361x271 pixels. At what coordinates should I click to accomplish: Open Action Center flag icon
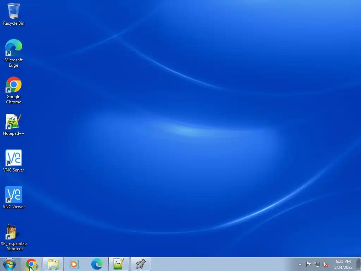click(x=308, y=264)
